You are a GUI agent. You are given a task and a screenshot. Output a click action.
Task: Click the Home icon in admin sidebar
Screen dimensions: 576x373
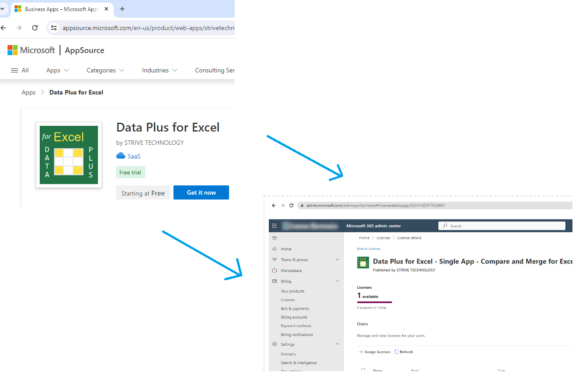pyautogui.click(x=275, y=249)
